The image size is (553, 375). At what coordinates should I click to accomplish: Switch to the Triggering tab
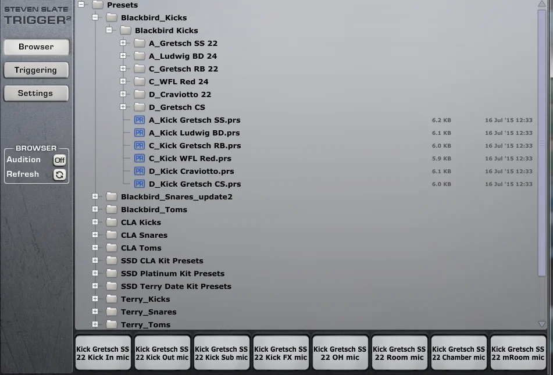(x=35, y=70)
